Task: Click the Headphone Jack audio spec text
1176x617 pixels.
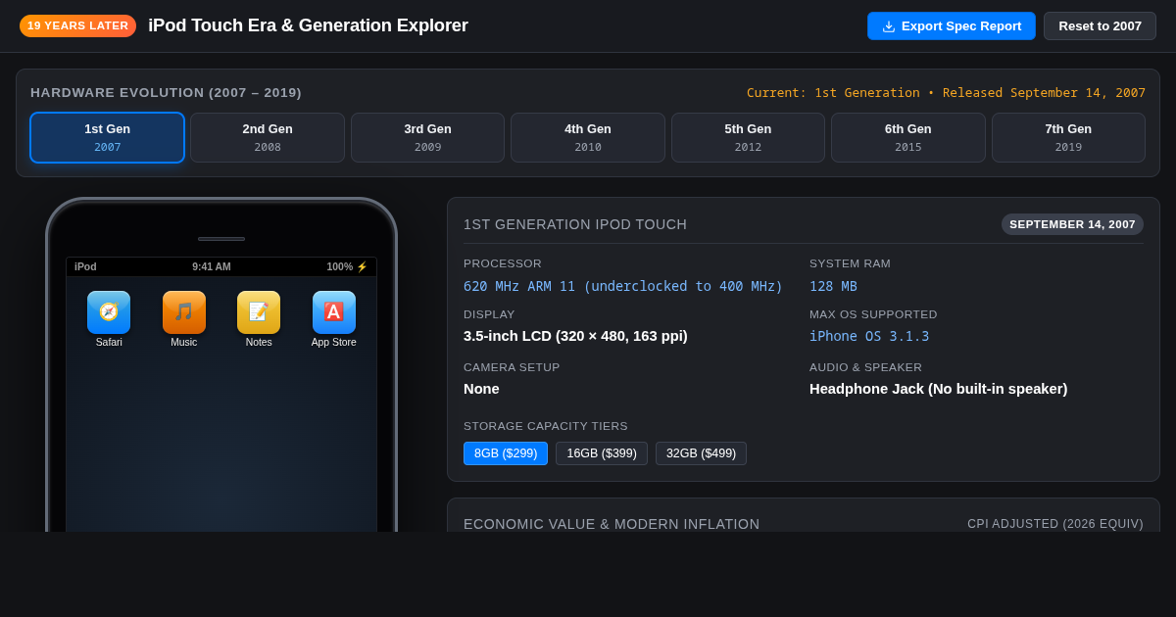Action: (939, 389)
